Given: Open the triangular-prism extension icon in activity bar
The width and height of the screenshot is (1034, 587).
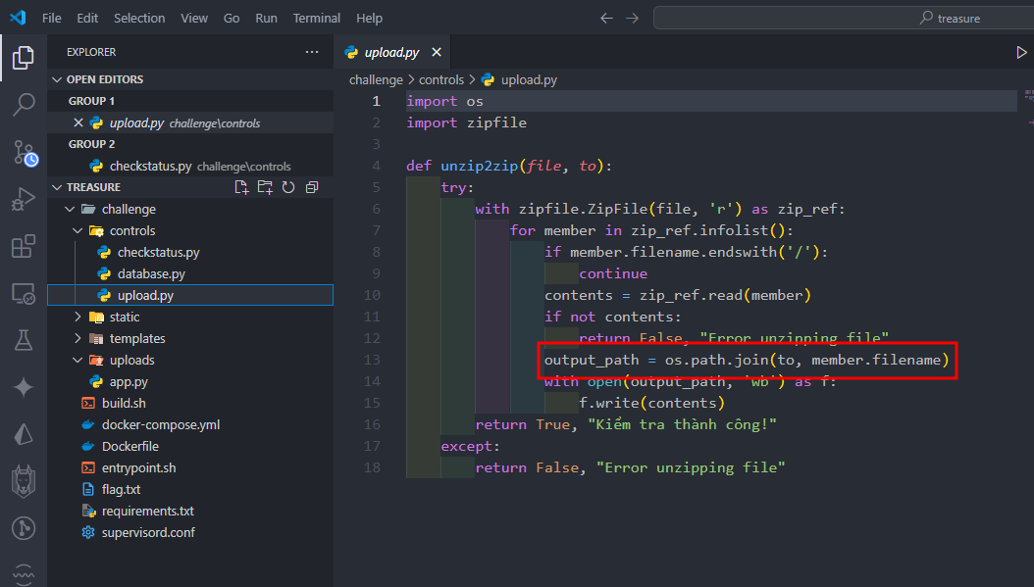Looking at the screenshot, I should coord(24,434).
